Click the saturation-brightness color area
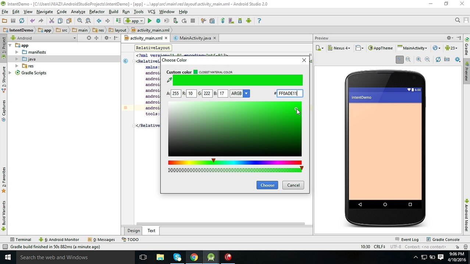Viewport: 470px width, 264px height. pos(235,129)
